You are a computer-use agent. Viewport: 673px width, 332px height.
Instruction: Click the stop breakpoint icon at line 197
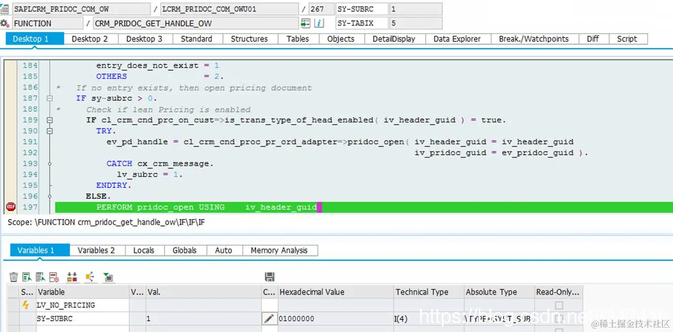click(11, 207)
